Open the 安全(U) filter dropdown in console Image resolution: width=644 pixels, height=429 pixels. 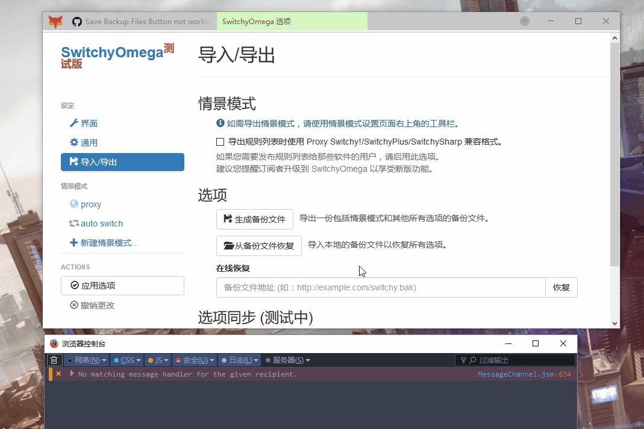[x=195, y=360]
